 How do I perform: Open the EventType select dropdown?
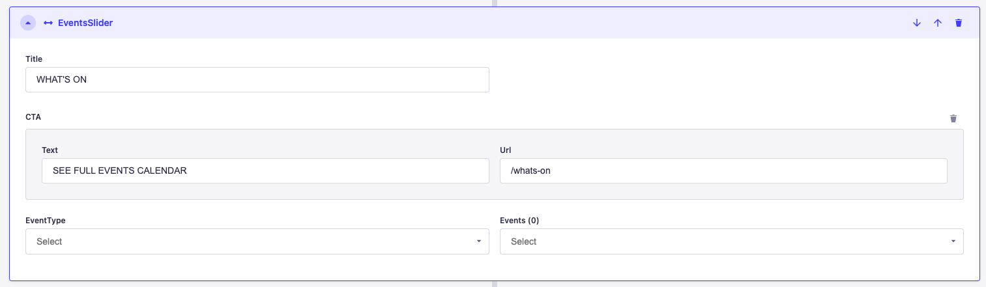pos(257,241)
